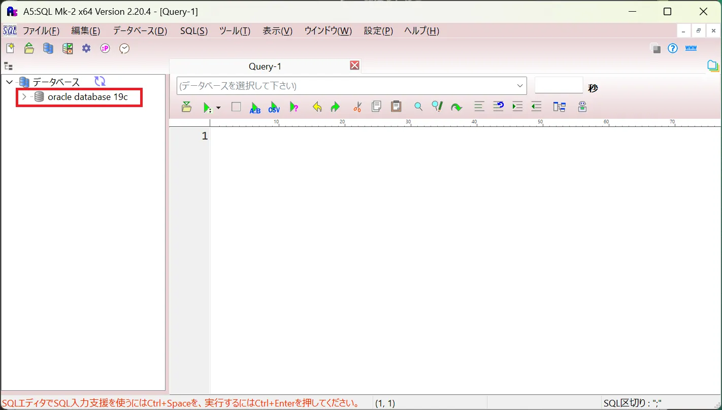Open the ファイル(F) menu

click(x=41, y=31)
